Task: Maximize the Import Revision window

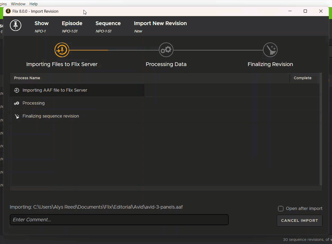Action: point(305,11)
